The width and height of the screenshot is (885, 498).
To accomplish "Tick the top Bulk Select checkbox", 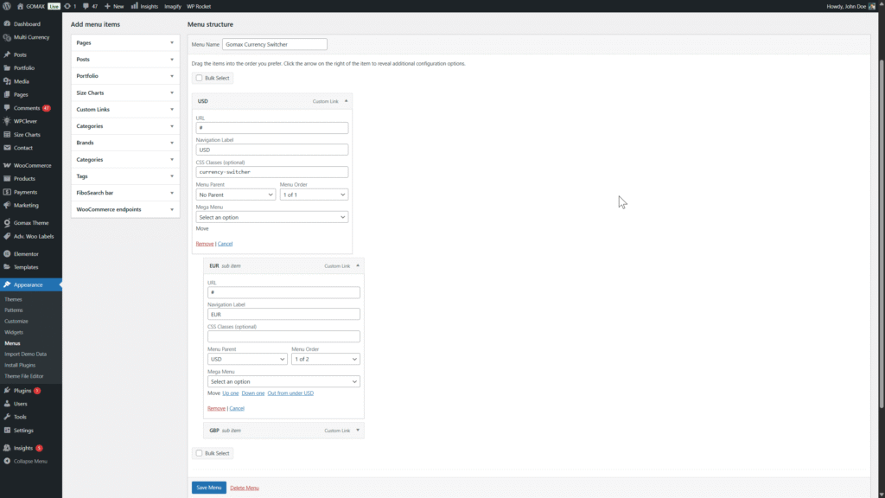I will (200, 78).
